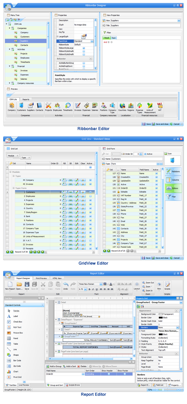
Task: Click the red delete icon in Menu Tree toolbar
Action: point(19,20)
